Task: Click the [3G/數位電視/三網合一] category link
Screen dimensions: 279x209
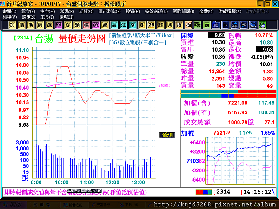Action: tap(138, 42)
